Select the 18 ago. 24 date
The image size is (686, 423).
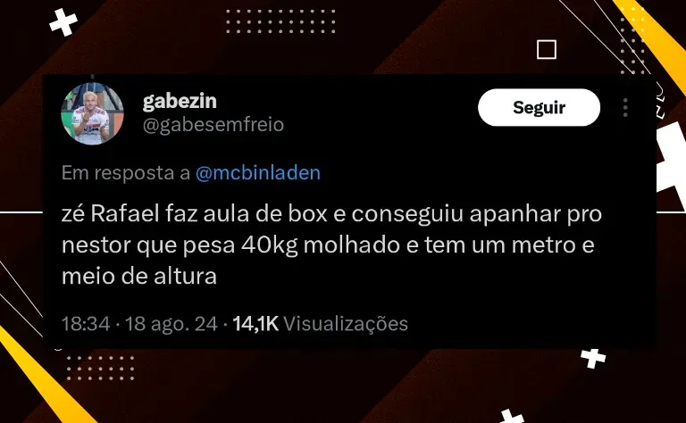[x=171, y=324]
